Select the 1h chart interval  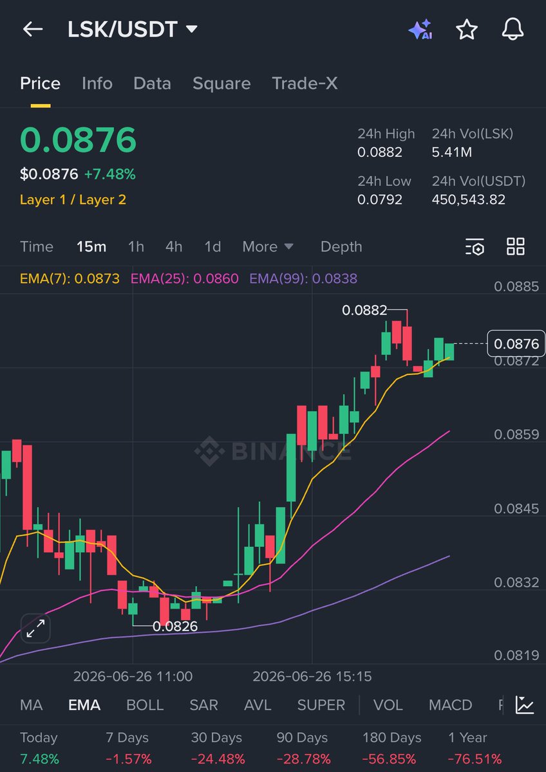coord(136,246)
